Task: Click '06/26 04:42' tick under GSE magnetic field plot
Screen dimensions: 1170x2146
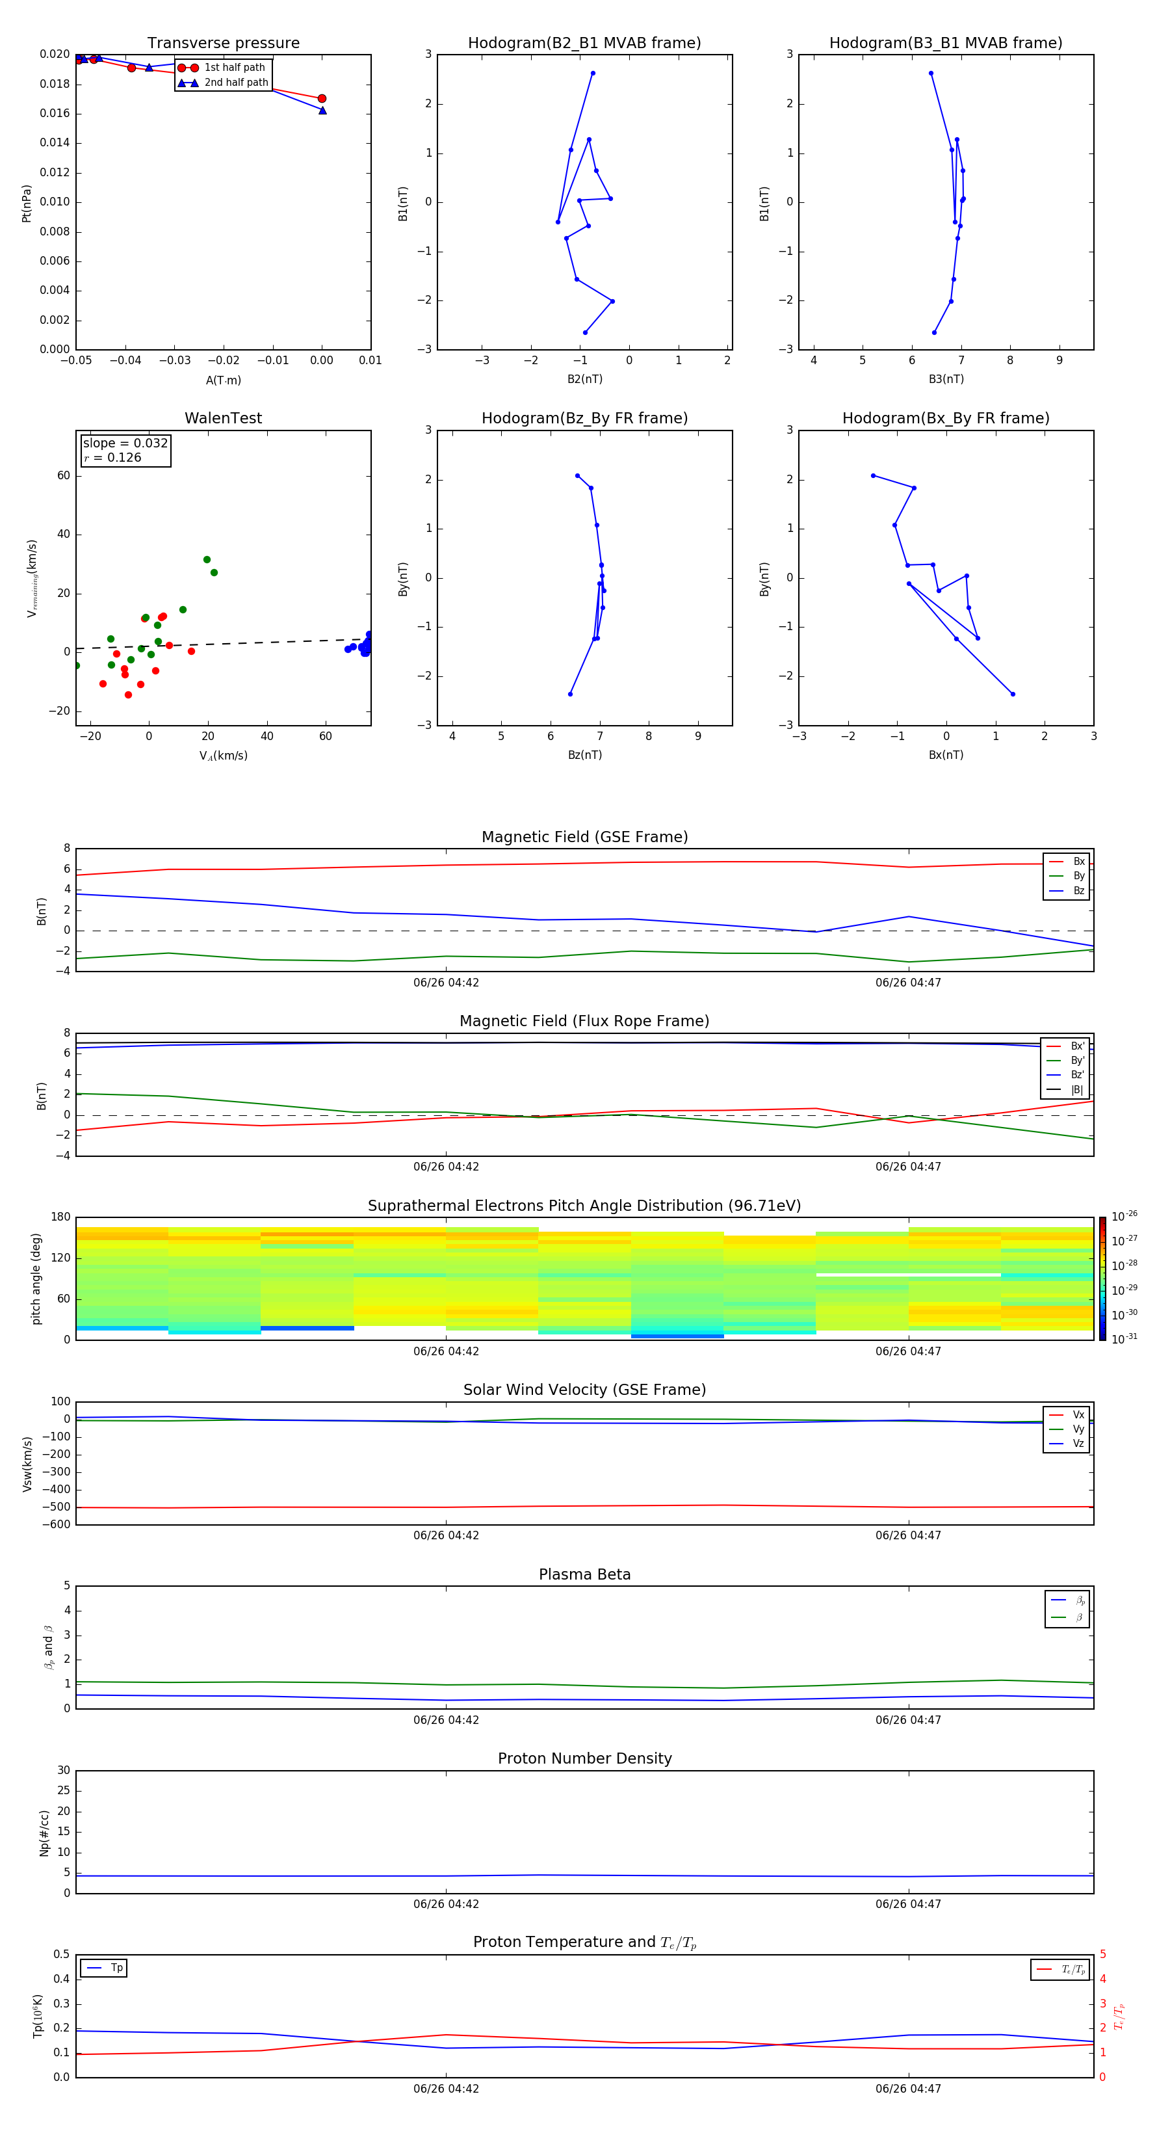Action: (445, 983)
